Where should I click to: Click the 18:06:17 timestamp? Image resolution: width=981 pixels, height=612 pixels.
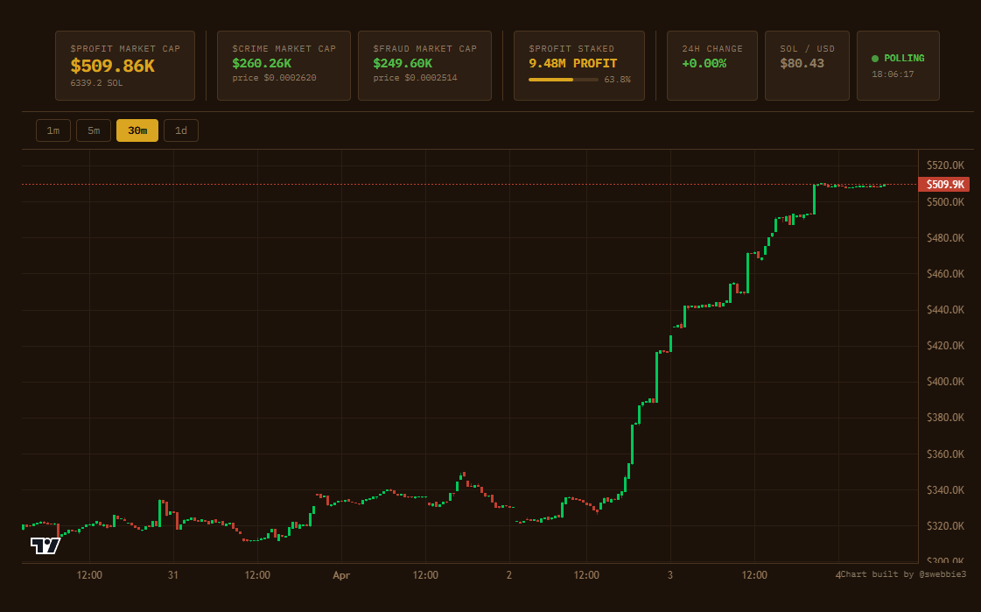click(893, 74)
